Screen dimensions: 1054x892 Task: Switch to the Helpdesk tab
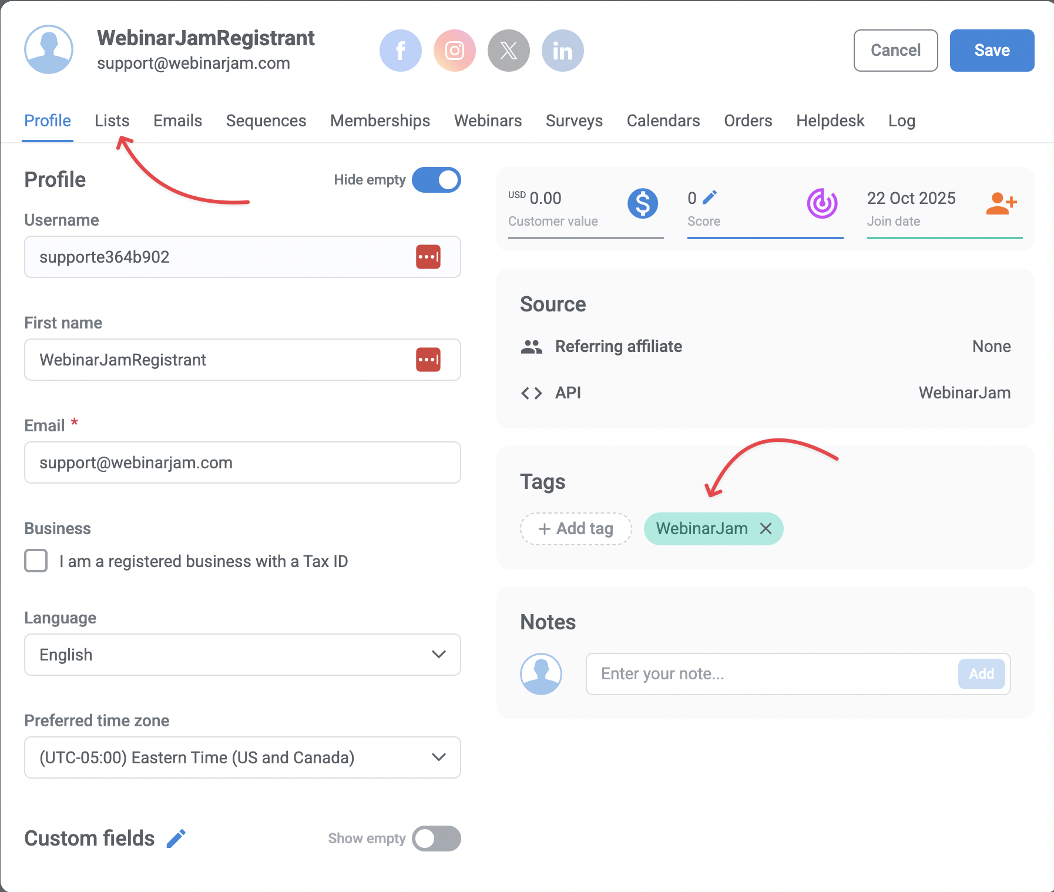click(830, 121)
